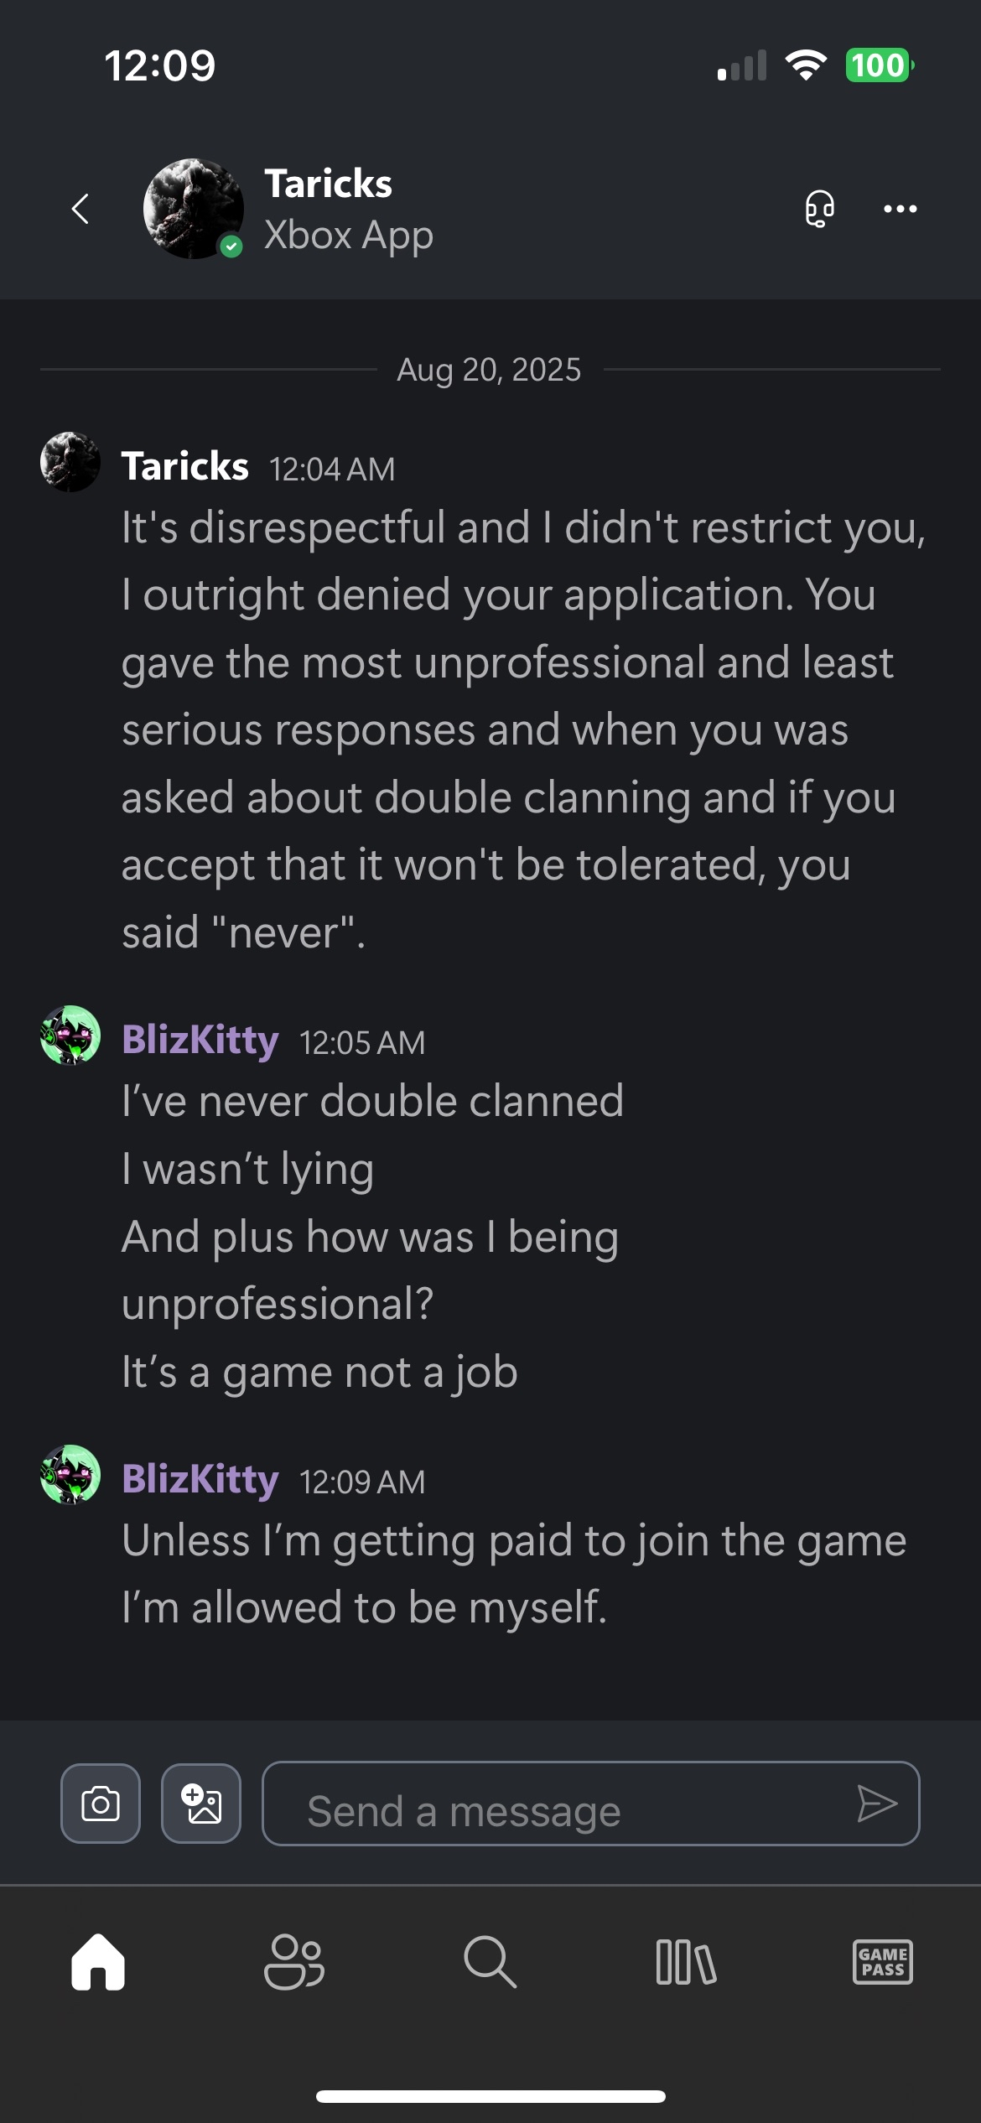Tap the Taricks sender name at 12:04 AM

click(184, 467)
